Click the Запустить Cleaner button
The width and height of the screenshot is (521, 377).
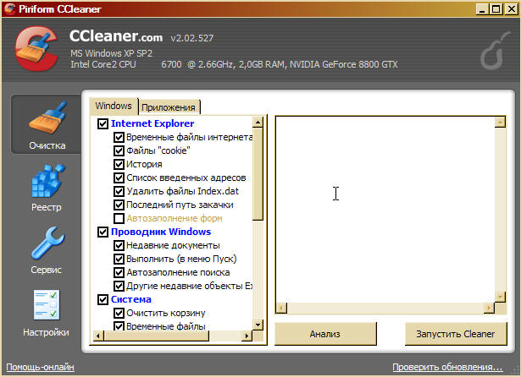pos(456,334)
